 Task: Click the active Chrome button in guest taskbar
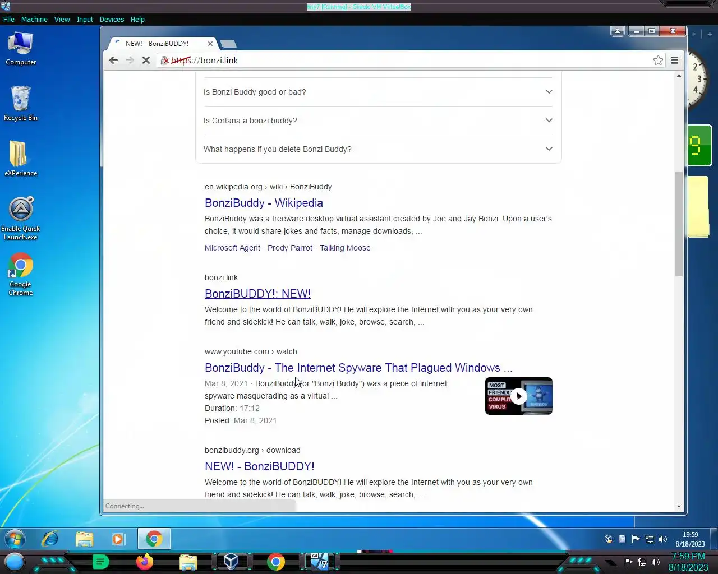click(154, 539)
